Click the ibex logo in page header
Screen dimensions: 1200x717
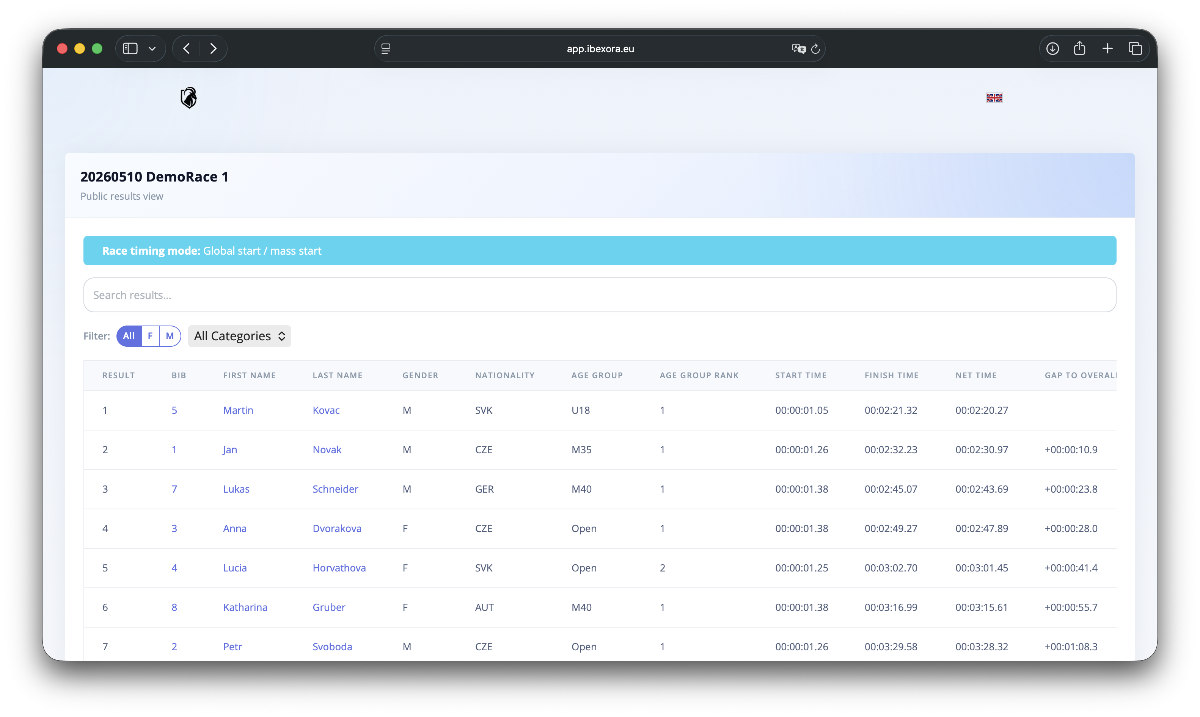point(188,98)
